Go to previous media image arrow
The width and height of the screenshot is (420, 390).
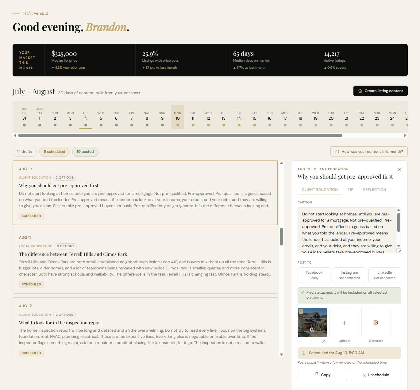[300, 341]
